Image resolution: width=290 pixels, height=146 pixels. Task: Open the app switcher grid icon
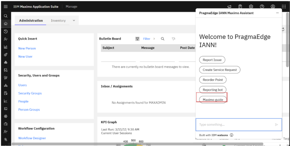tap(284, 7)
